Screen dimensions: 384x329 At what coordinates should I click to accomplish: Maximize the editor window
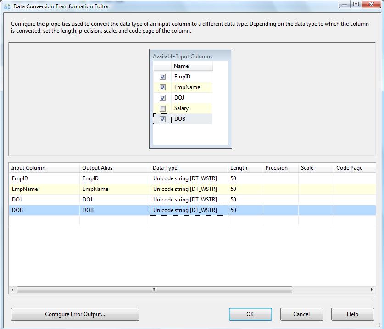356,5
